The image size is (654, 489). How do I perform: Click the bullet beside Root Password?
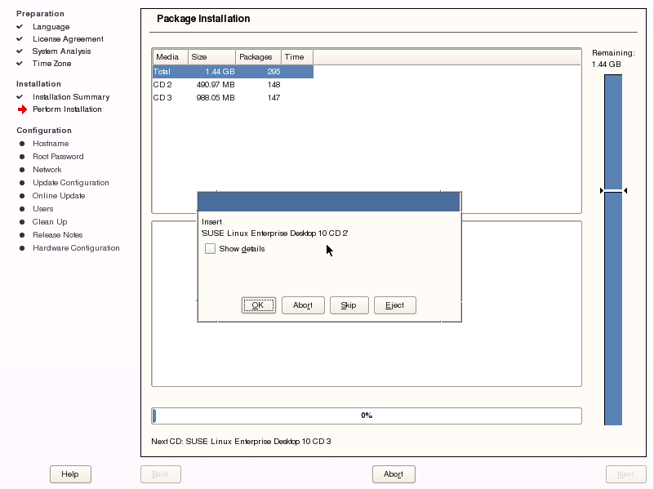(22, 157)
